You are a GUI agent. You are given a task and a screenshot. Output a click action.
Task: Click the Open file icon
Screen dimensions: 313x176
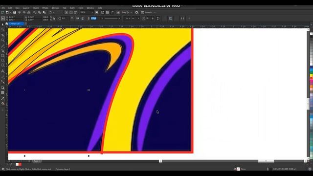[7, 12]
